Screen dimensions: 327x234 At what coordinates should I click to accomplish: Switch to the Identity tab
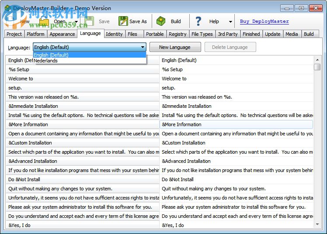pyautogui.click(x=114, y=34)
